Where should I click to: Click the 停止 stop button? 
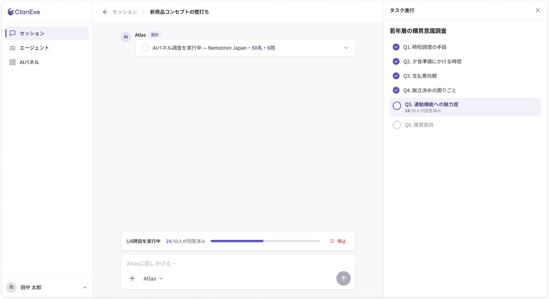tap(338, 241)
